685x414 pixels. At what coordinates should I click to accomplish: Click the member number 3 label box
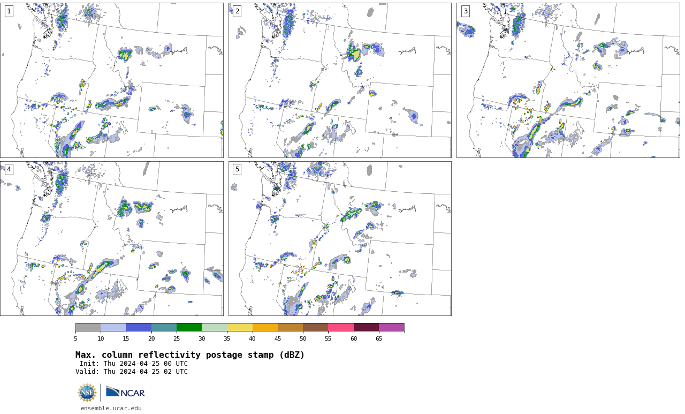(466, 11)
